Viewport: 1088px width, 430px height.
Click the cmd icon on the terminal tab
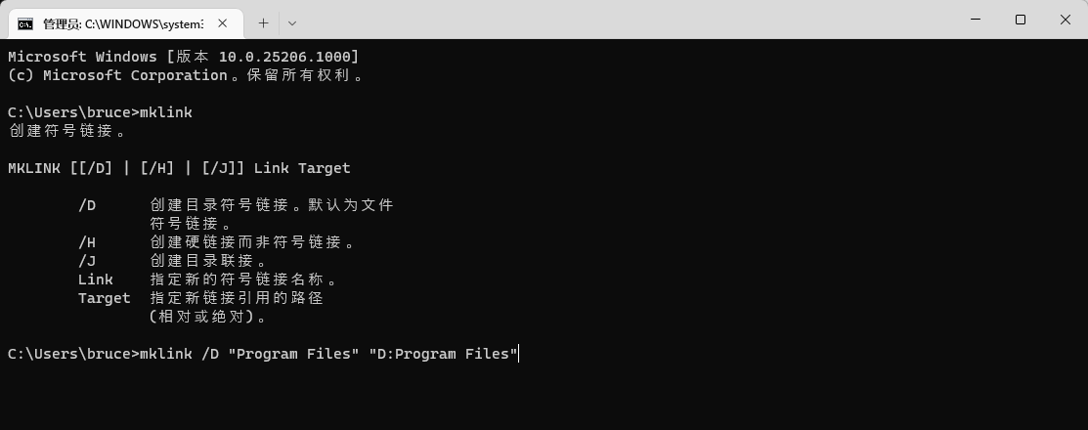[x=25, y=22]
